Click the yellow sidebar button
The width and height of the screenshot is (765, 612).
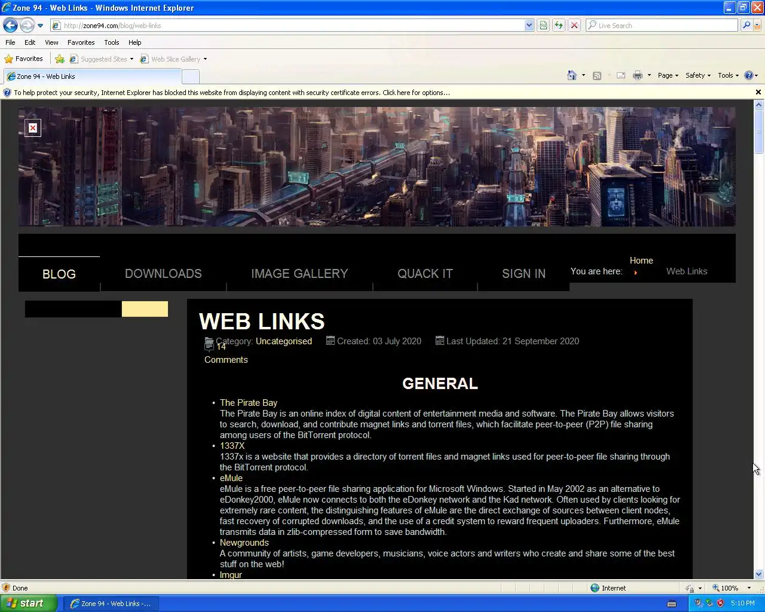145,309
